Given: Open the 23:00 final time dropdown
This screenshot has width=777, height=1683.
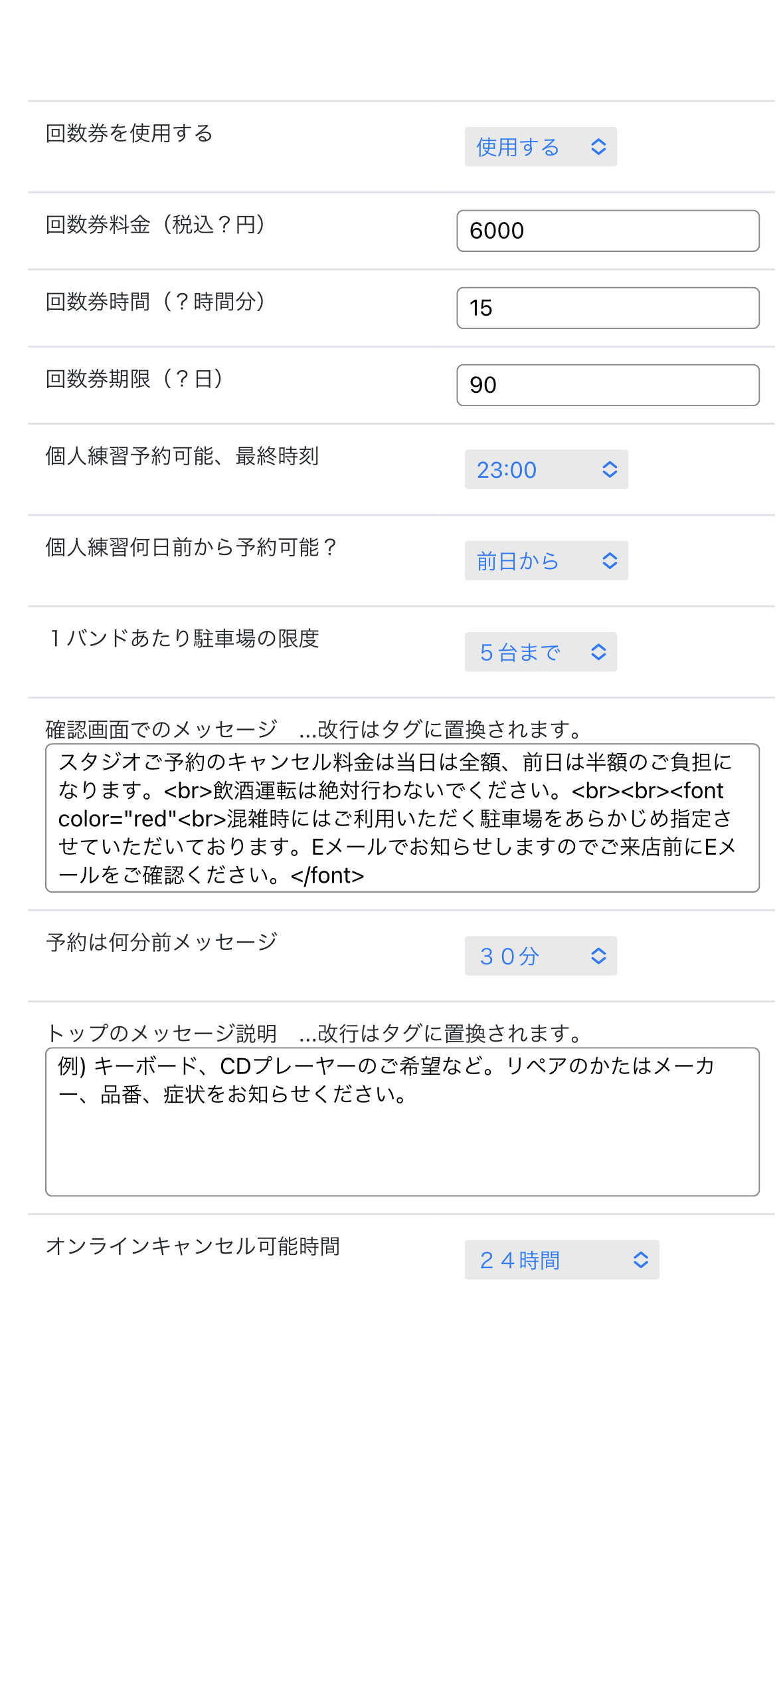Looking at the screenshot, I should point(546,470).
